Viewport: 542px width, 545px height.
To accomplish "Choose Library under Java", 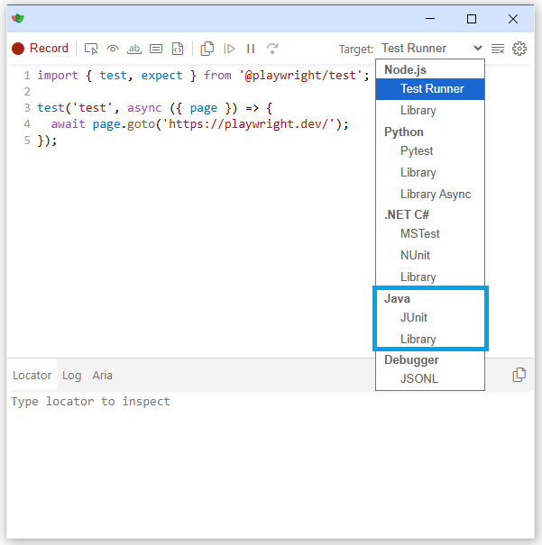I will (430, 340).
